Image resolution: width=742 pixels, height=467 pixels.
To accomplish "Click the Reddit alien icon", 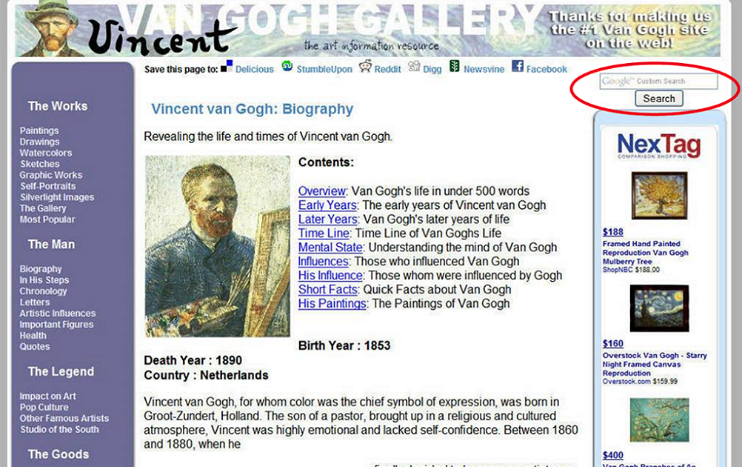I will 365,66.
